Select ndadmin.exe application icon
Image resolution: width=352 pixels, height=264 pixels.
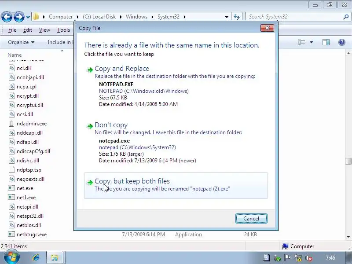pyautogui.click(x=12, y=124)
